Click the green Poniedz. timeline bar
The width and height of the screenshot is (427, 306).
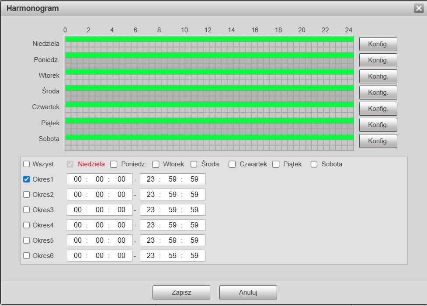[209, 55]
